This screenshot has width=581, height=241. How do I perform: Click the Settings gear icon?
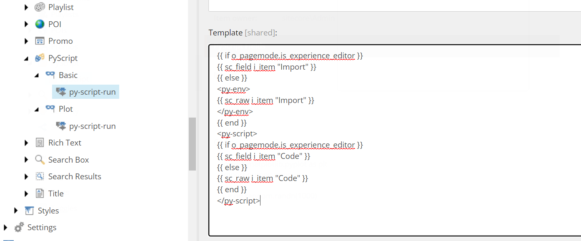click(x=19, y=227)
